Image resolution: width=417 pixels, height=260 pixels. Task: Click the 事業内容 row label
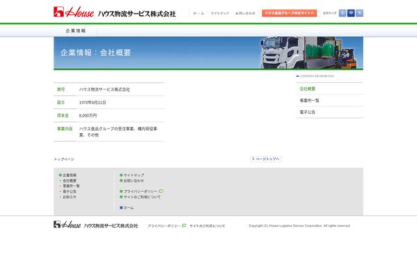(65, 129)
